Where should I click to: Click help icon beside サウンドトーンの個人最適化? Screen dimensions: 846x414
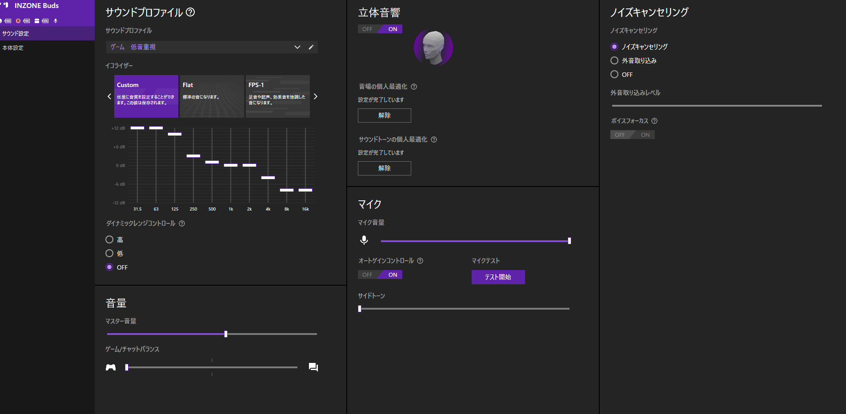coord(434,139)
